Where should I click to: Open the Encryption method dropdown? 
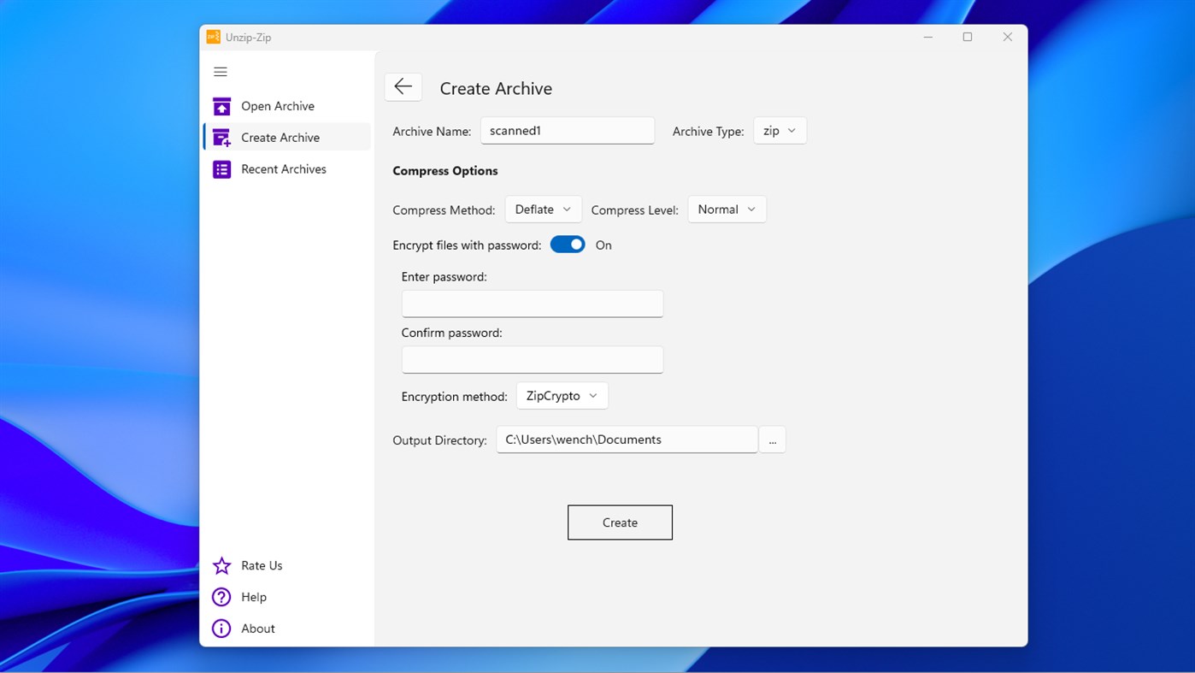pyautogui.click(x=562, y=395)
